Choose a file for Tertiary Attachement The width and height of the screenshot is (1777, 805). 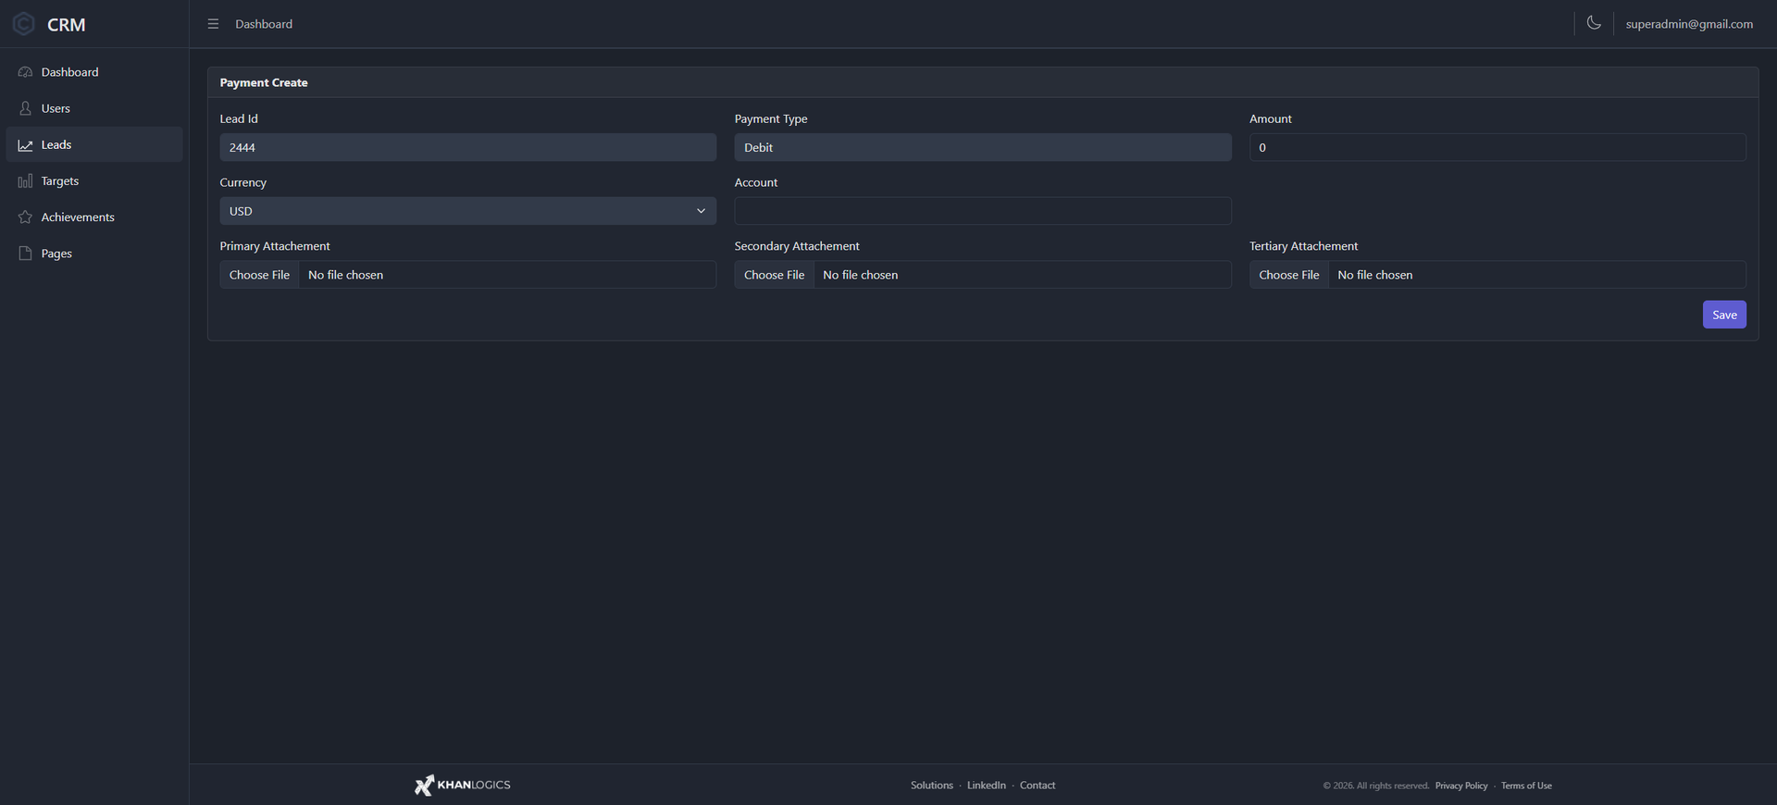coord(1288,275)
